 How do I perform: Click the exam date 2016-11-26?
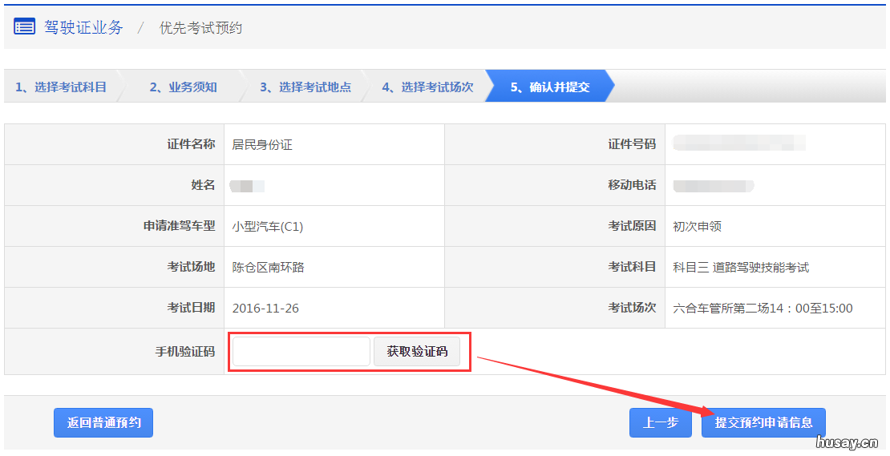265,309
